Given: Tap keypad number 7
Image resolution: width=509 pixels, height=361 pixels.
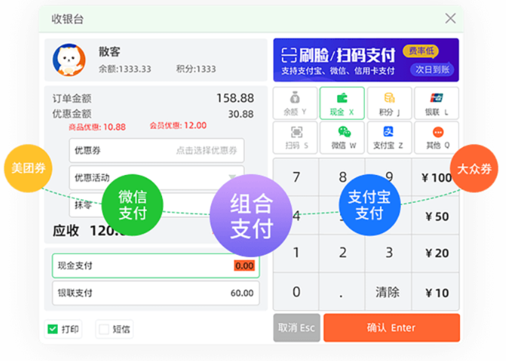Looking at the screenshot, I should click(296, 177).
